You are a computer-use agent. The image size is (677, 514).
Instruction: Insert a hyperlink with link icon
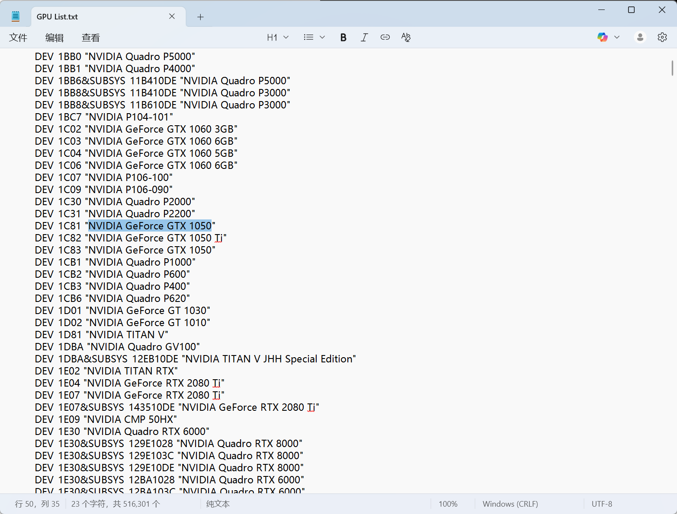coord(385,38)
